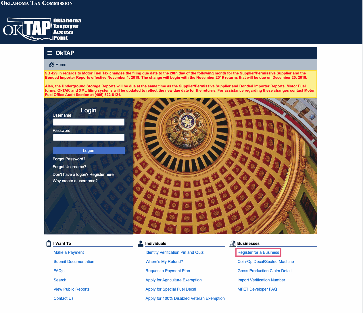Open View Public Reports

click(x=72, y=289)
